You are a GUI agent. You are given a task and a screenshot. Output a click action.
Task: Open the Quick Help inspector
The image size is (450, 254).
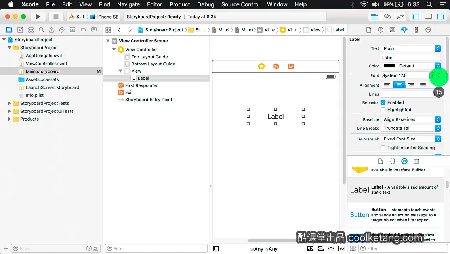click(381, 30)
